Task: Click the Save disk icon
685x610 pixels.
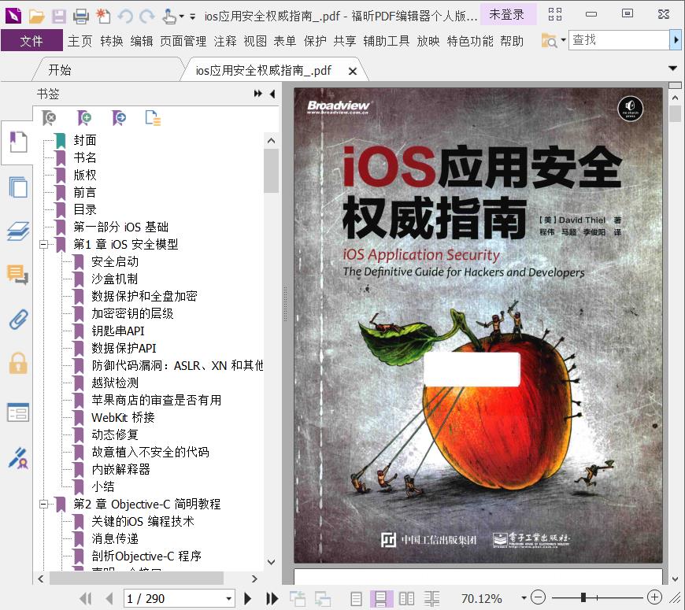Action: tap(58, 17)
